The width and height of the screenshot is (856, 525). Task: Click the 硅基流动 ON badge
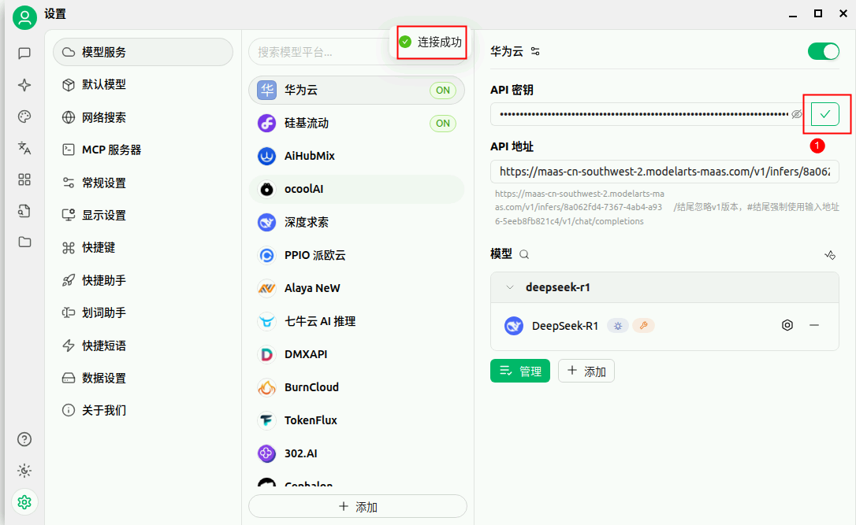(x=443, y=124)
